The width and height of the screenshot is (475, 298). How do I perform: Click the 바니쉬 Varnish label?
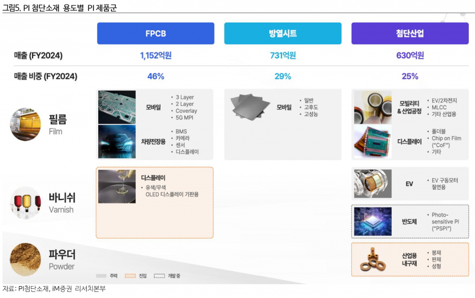pyautogui.click(x=62, y=202)
